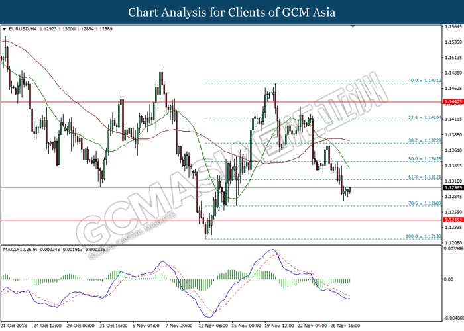Click the 1.14880 price scale value
Screen dimensions: 464x331
453,73
